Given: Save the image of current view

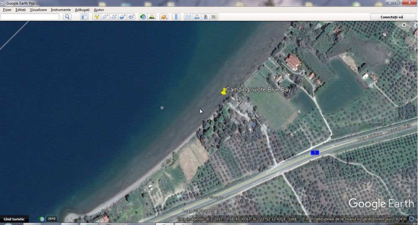Looking at the screenshot, I should [206, 17].
